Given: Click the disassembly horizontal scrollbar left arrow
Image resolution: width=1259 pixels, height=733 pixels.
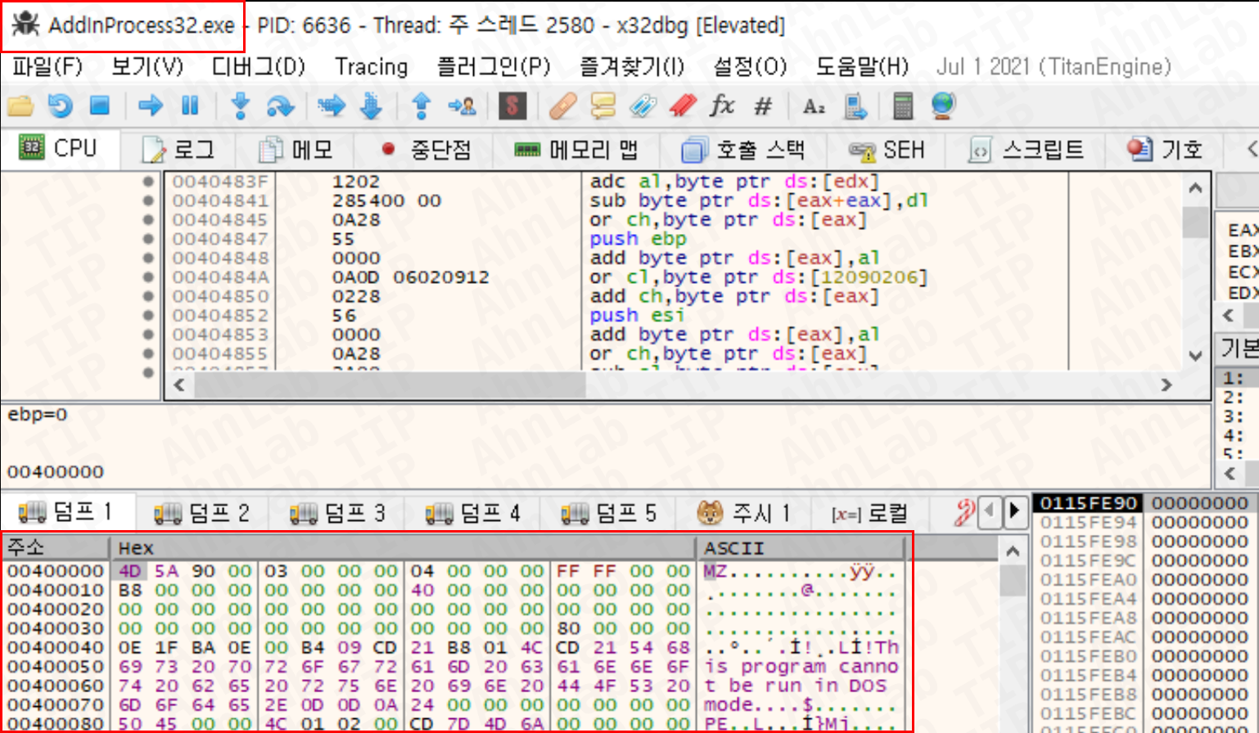Looking at the screenshot, I should pos(179,384).
